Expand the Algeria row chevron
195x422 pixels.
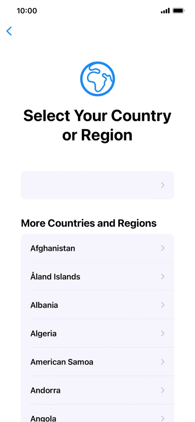pos(163,333)
